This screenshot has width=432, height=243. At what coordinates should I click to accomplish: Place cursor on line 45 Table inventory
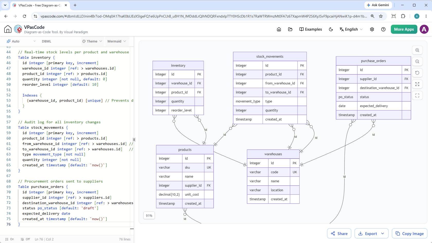pyautogui.click(x=36, y=57)
